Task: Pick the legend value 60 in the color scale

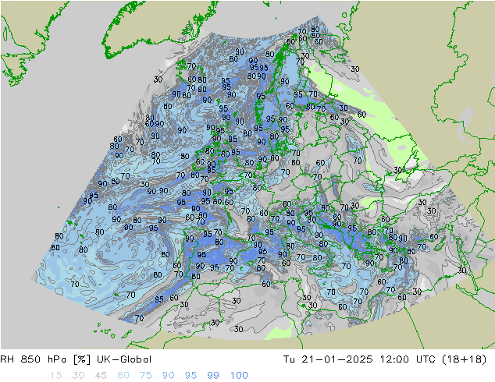Action: (123, 376)
